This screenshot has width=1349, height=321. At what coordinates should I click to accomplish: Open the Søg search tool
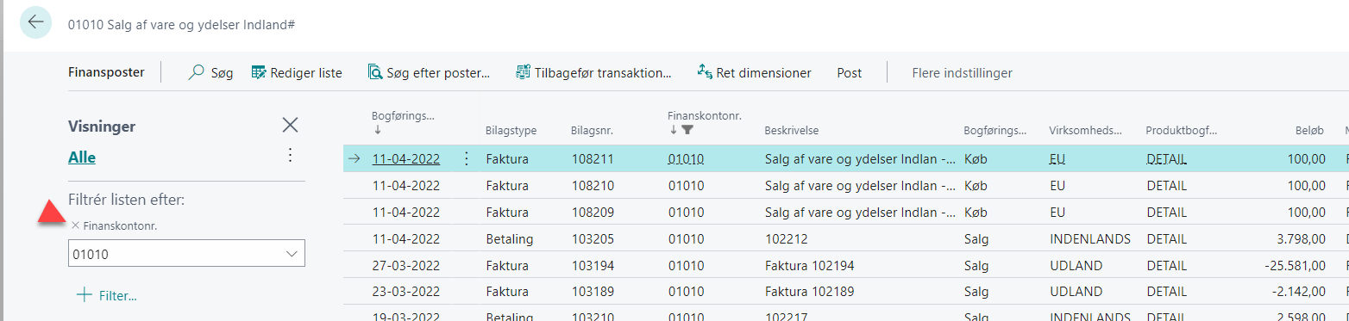[210, 73]
